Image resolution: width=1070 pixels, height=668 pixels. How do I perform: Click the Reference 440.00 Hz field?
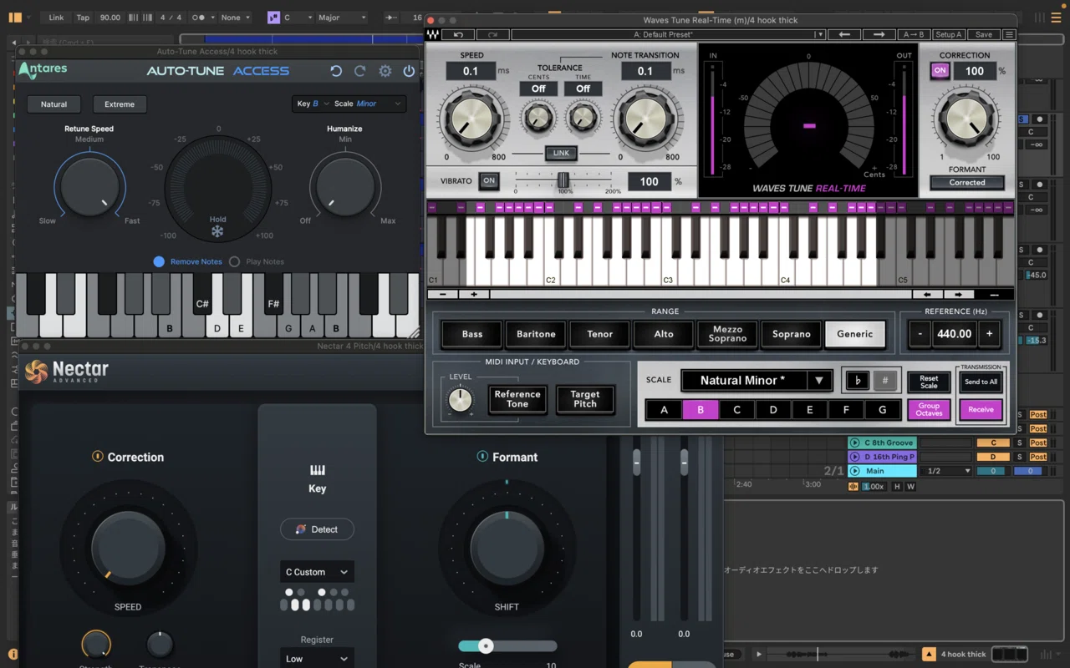point(954,334)
